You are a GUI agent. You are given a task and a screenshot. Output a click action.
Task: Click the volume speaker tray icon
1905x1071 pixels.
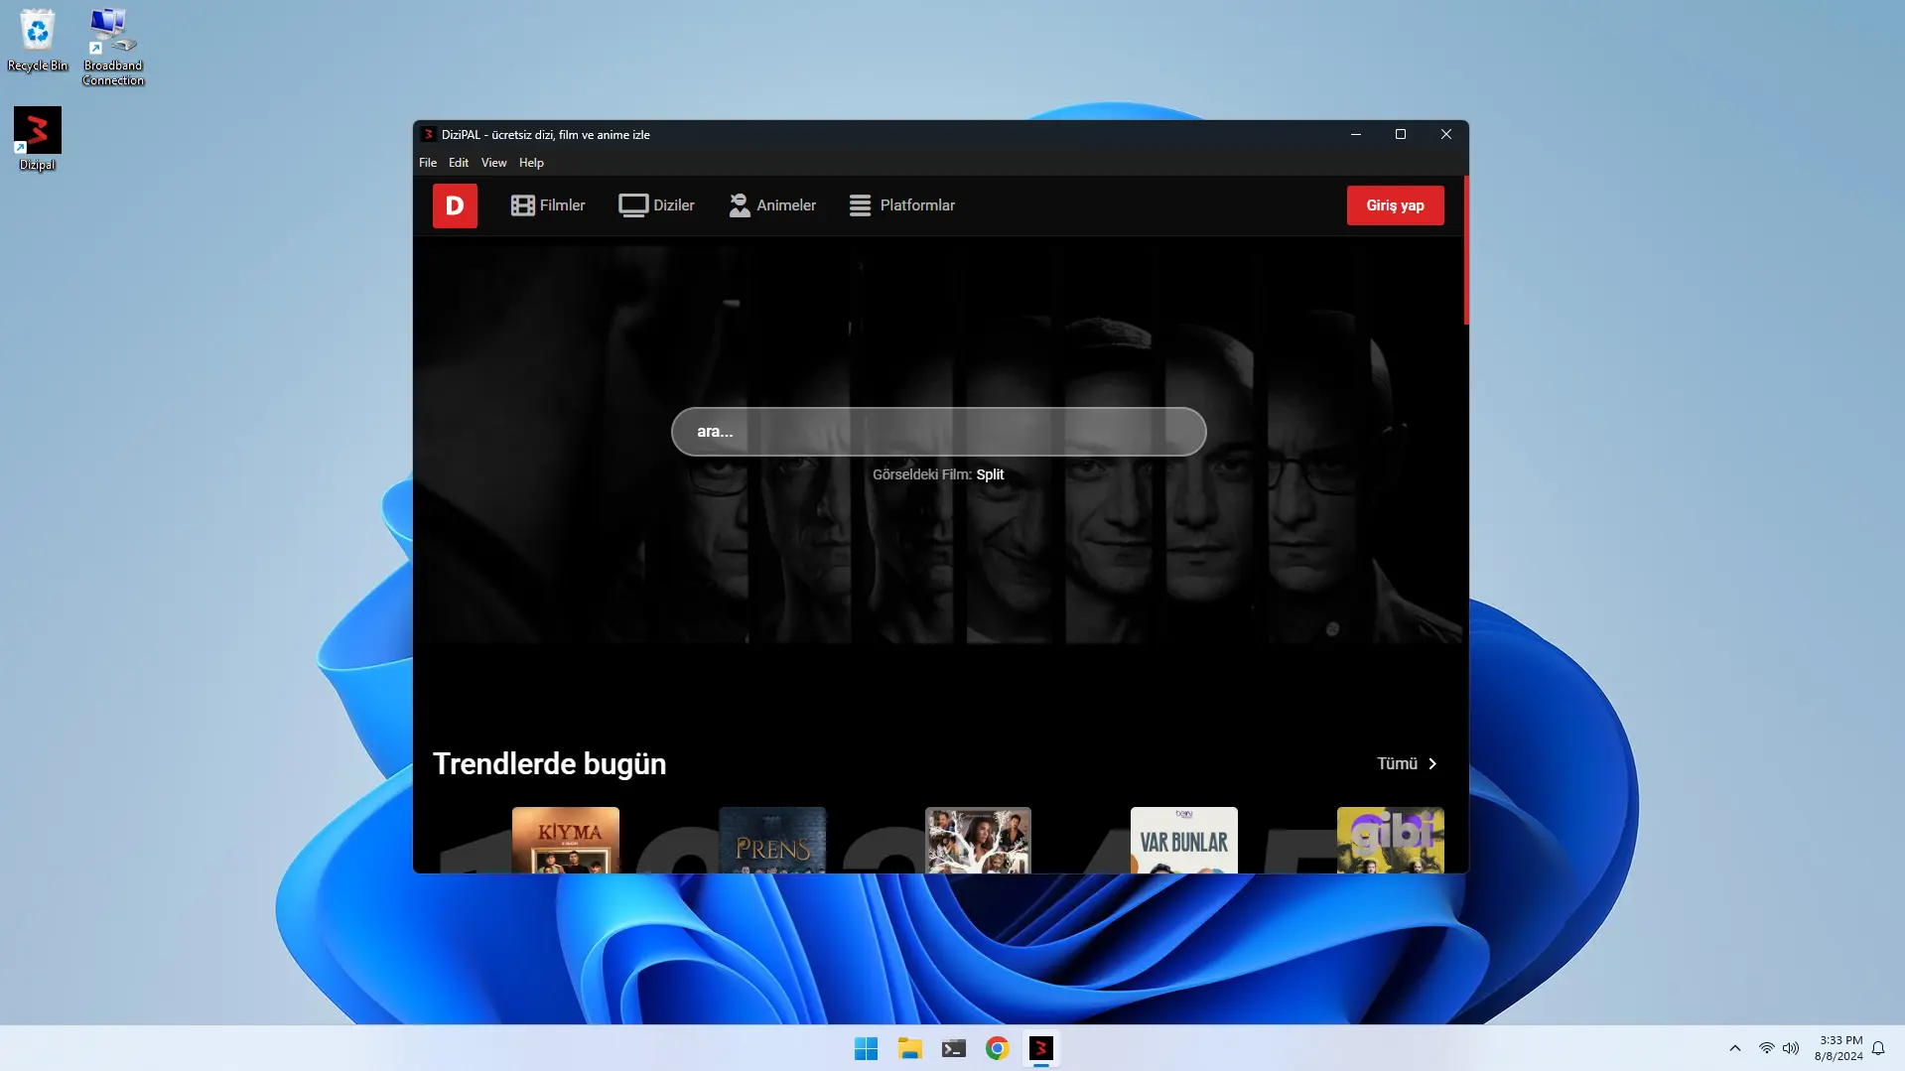pyautogui.click(x=1791, y=1048)
